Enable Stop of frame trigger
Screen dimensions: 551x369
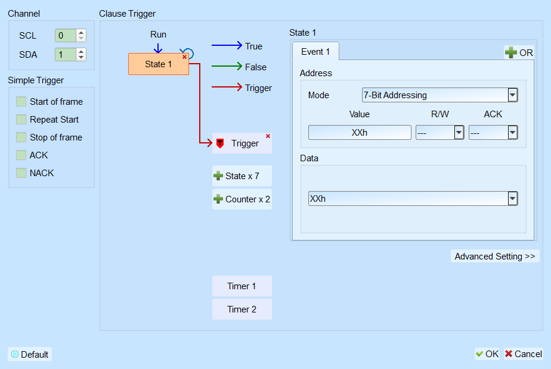point(21,137)
